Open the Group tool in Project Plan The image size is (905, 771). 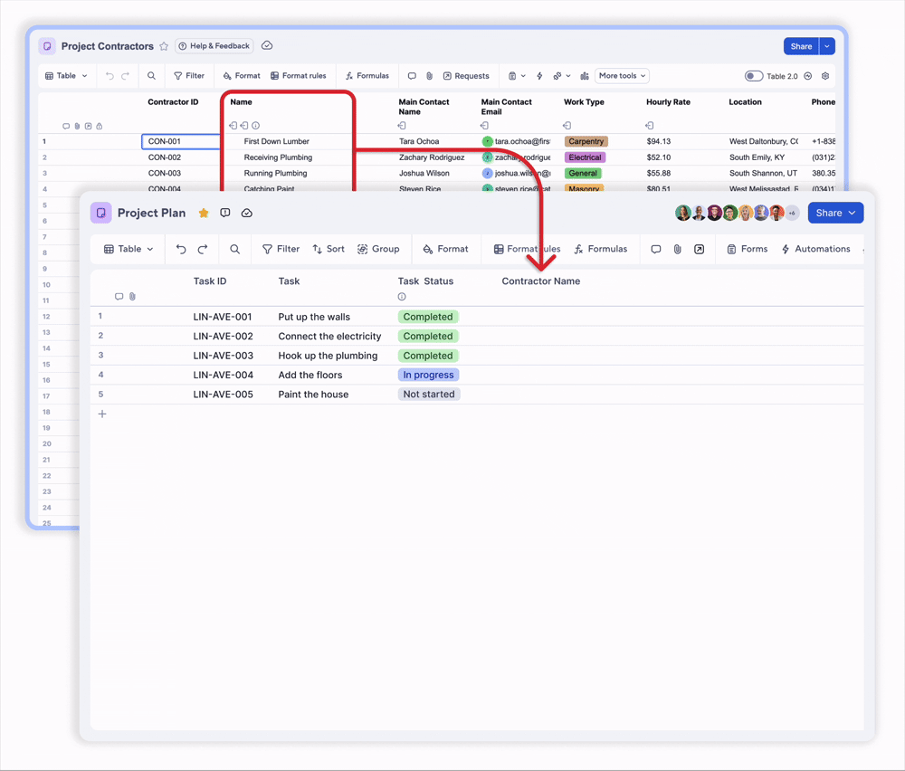coord(379,249)
